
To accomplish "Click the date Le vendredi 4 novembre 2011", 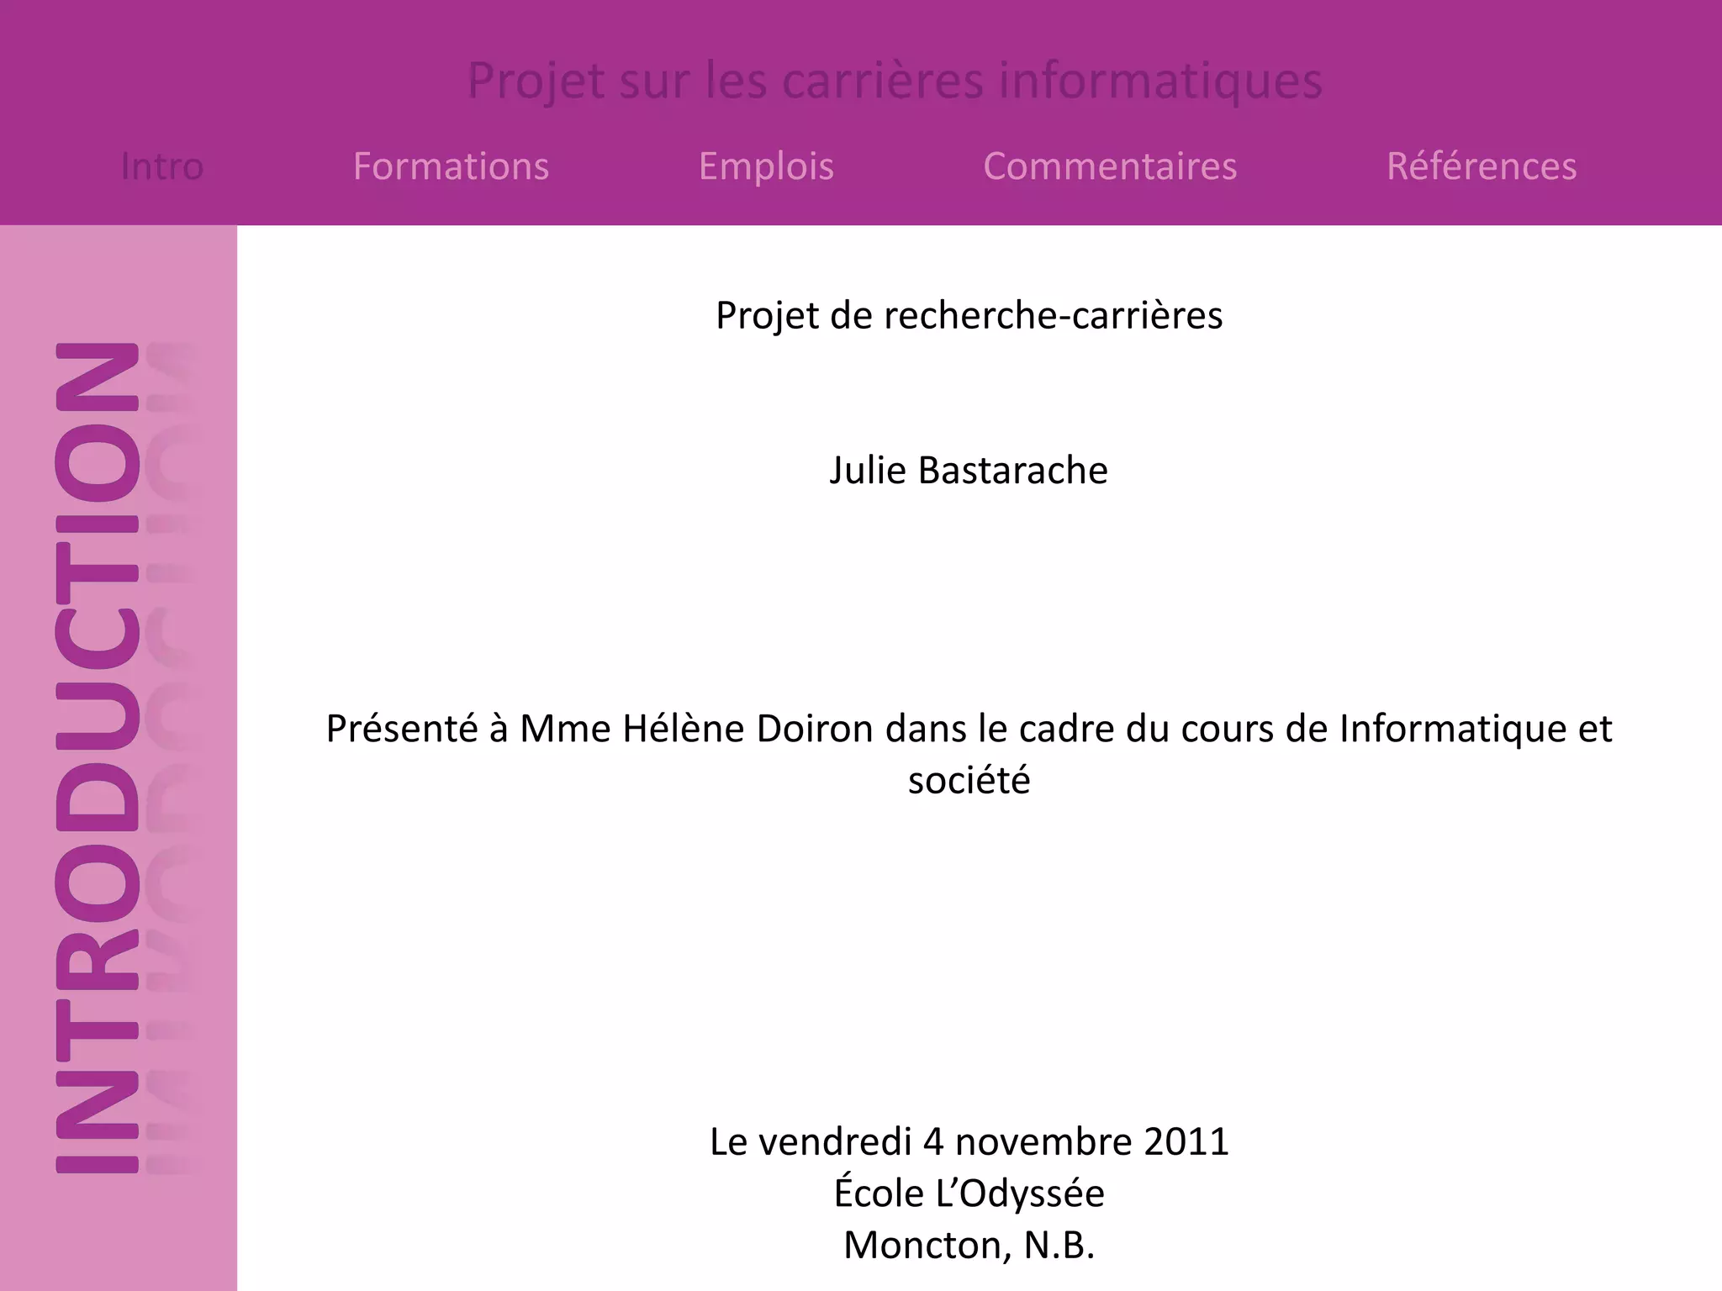I will [969, 1141].
